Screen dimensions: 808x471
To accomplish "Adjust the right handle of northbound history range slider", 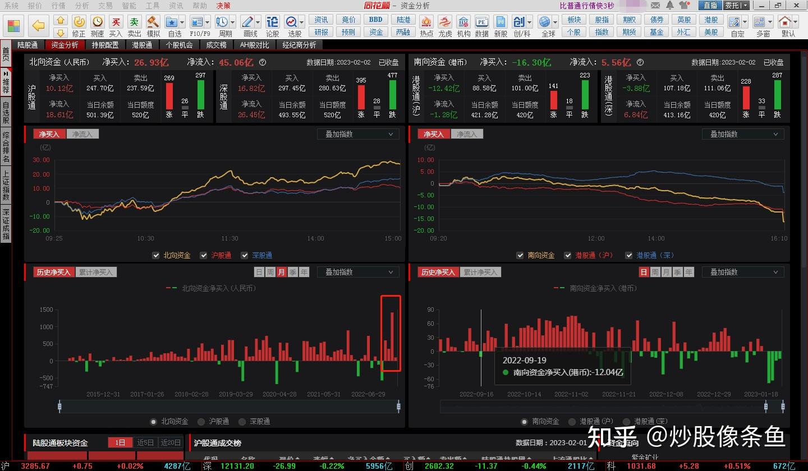I will click(x=399, y=407).
